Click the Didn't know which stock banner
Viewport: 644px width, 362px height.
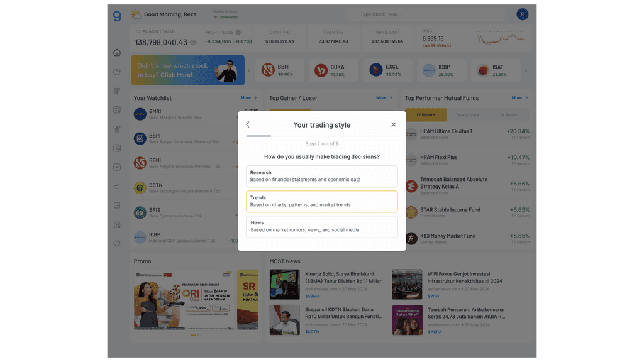coord(187,70)
